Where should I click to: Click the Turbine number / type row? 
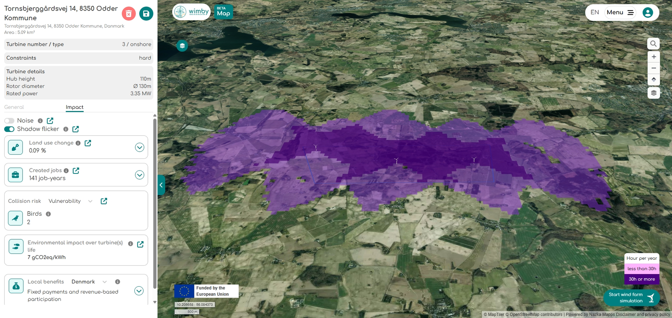79,44
